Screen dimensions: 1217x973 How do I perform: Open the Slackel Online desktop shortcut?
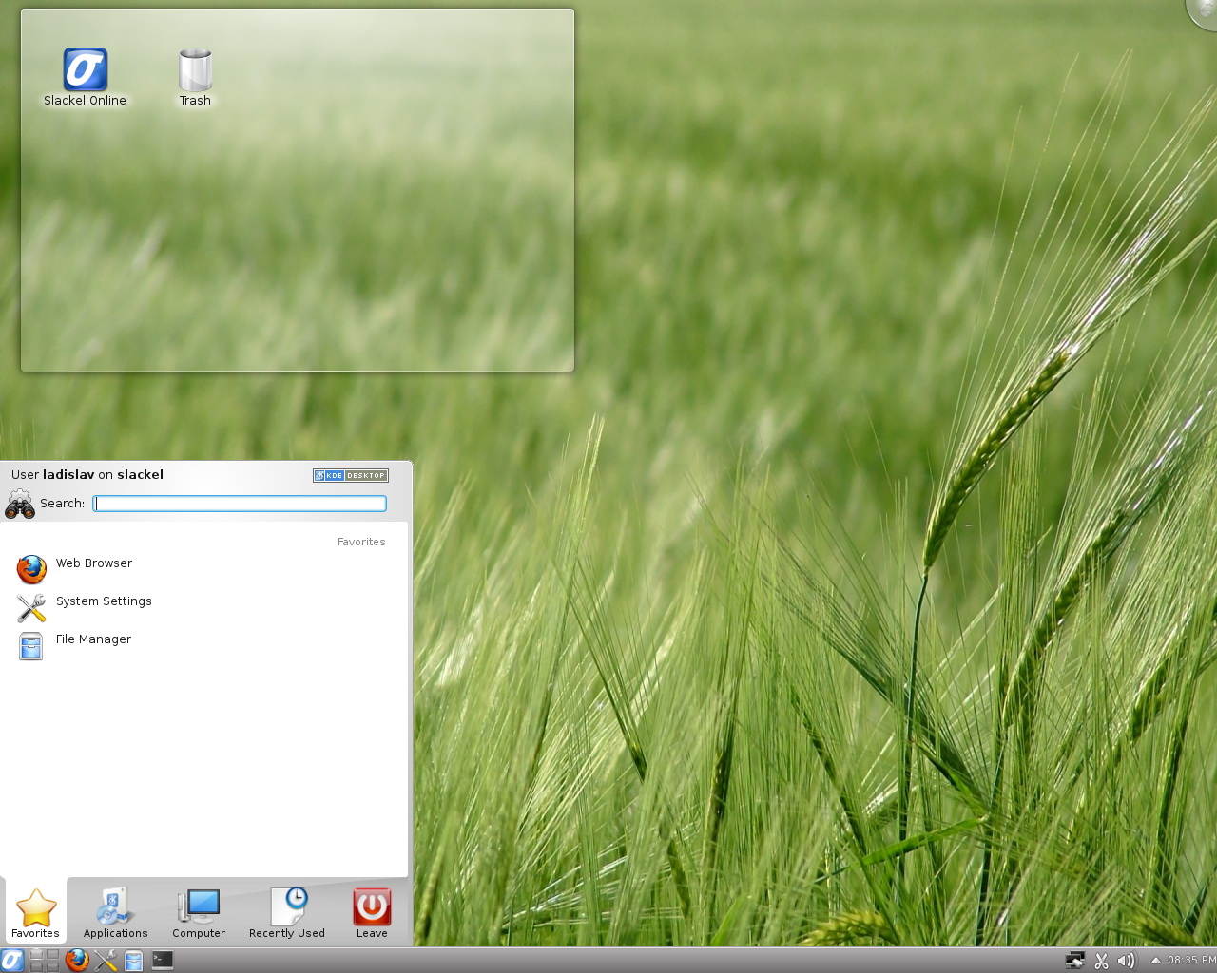[85, 67]
